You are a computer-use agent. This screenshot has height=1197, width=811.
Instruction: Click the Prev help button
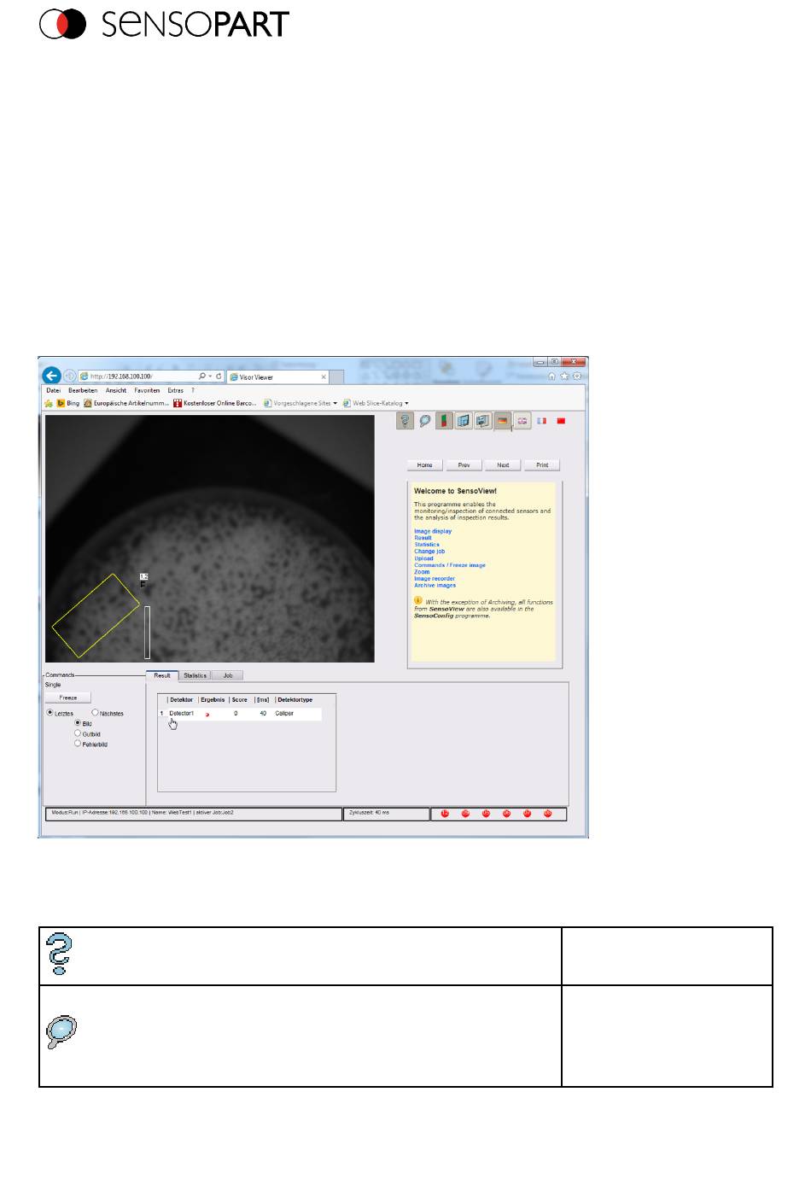coord(464,465)
